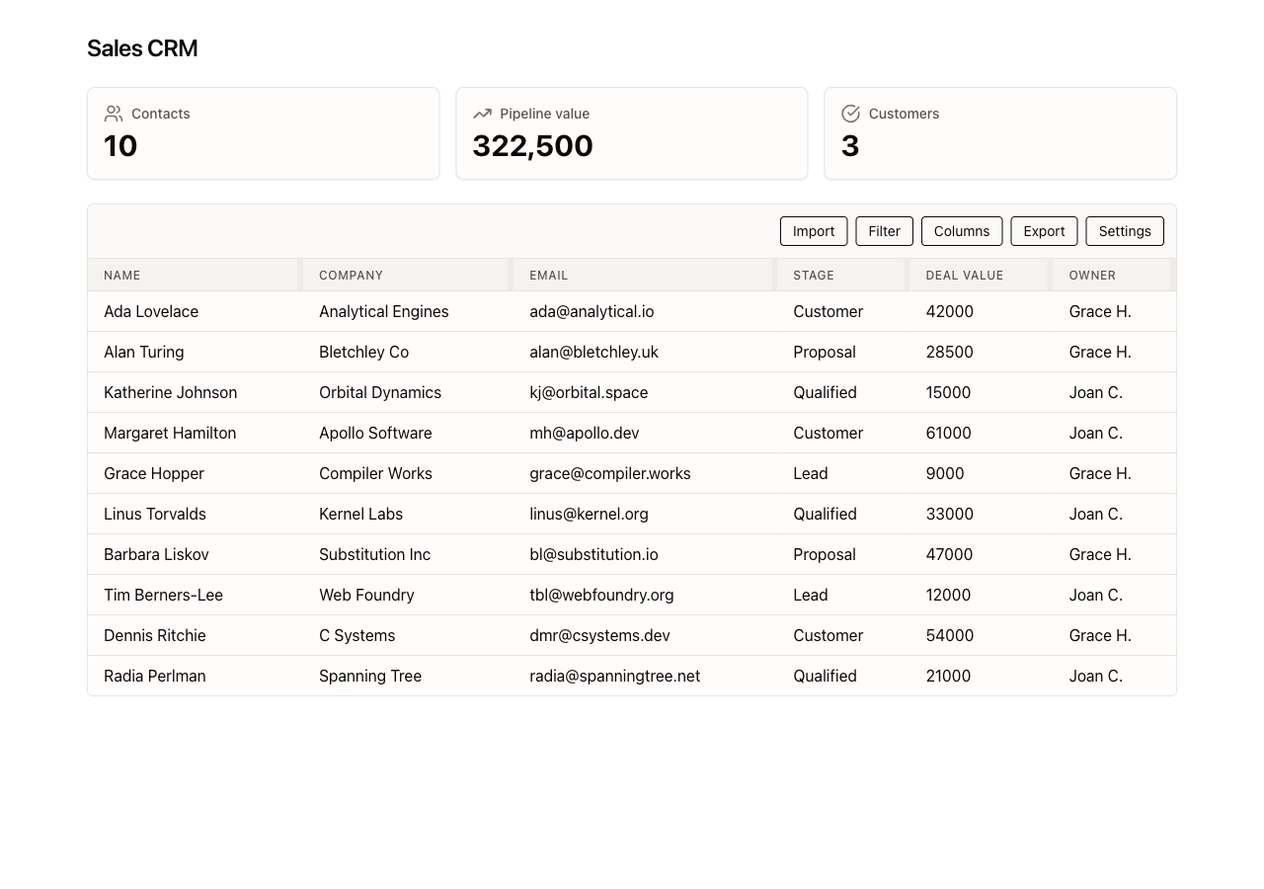Click the Pipeline value trending arrow icon

coord(482,114)
